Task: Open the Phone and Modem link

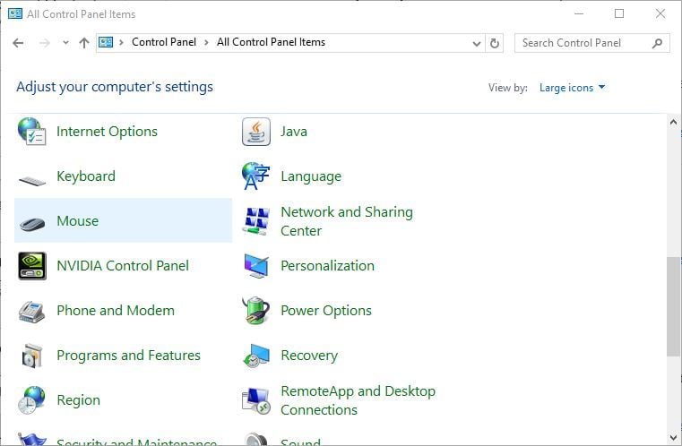Action: point(116,311)
